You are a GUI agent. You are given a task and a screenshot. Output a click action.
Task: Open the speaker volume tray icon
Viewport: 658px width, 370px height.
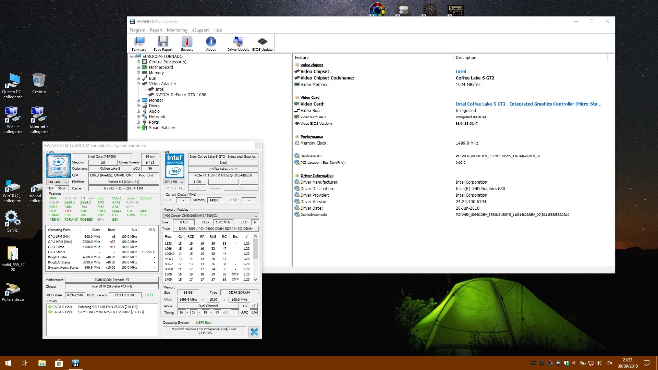(599, 363)
